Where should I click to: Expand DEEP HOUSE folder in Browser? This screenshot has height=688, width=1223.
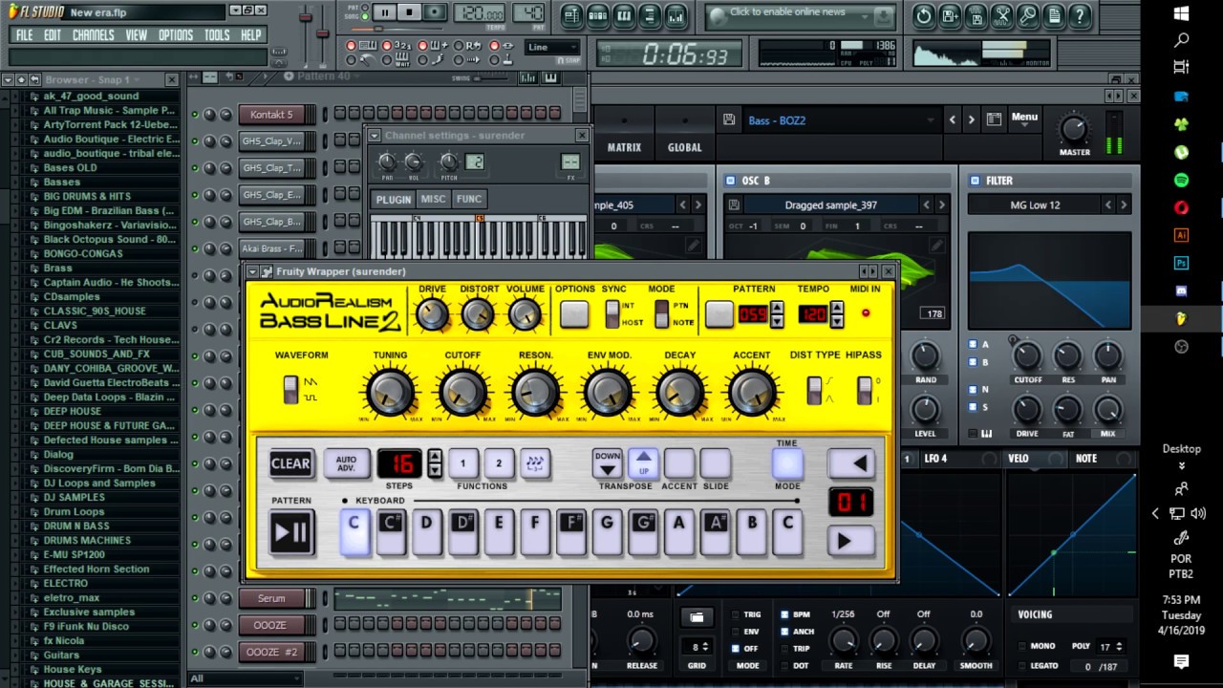[x=72, y=412]
